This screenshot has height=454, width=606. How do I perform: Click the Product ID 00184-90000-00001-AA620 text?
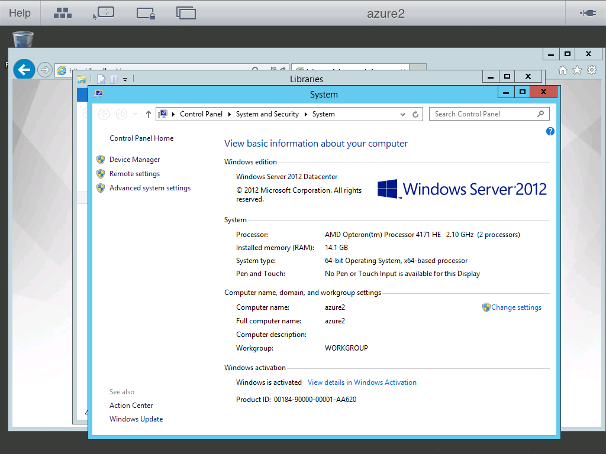click(x=296, y=400)
